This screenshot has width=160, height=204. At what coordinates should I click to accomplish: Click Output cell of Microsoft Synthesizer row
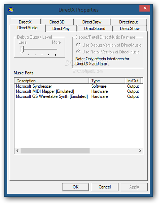click(133, 86)
